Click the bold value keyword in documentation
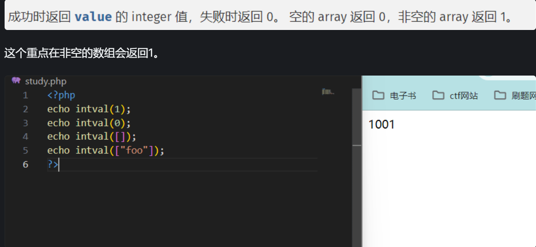Screen dimensions: 536x247 [93, 18]
